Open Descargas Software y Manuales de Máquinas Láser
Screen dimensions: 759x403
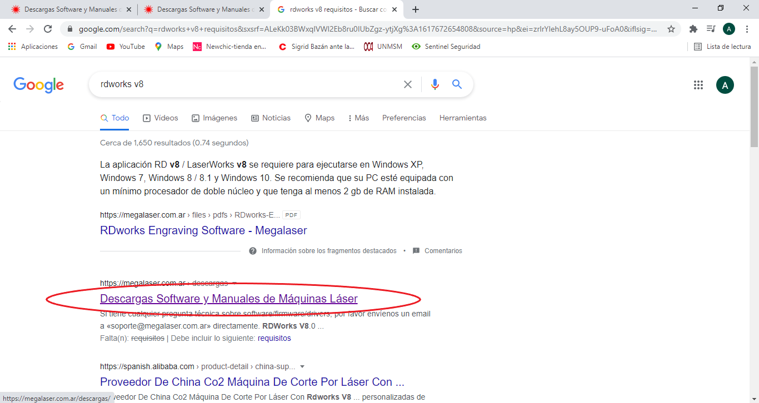229,299
